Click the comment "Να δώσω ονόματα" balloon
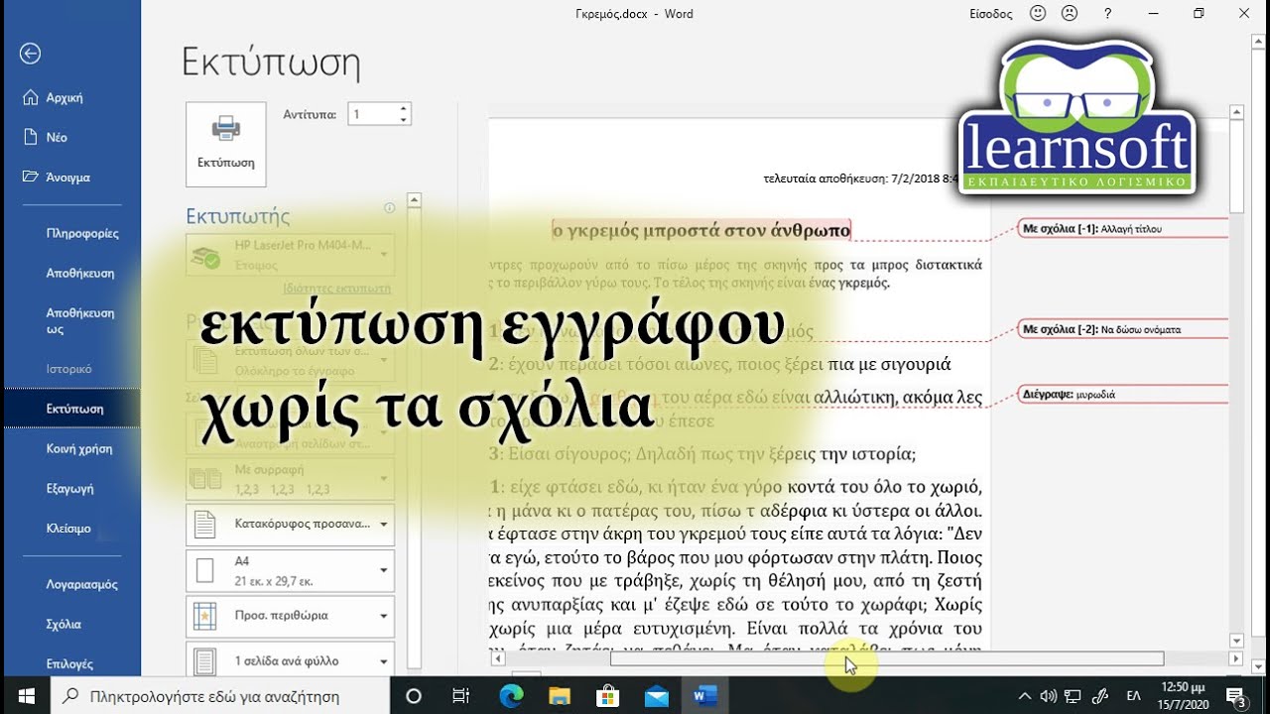The height and width of the screenshot is (714, 1270). (1124, 329)
